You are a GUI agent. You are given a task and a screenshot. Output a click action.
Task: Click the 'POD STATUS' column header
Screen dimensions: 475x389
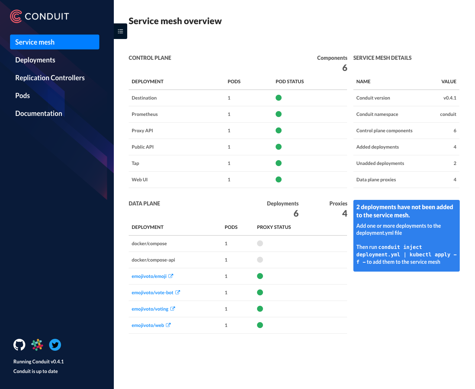[290, 81]
